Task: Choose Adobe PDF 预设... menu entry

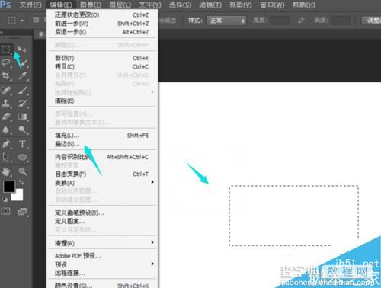Action: coord(102,256)
